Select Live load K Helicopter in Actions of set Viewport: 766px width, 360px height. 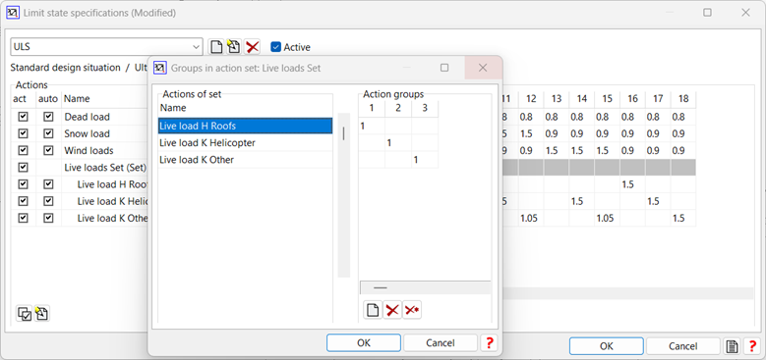[x=245, y=143]
